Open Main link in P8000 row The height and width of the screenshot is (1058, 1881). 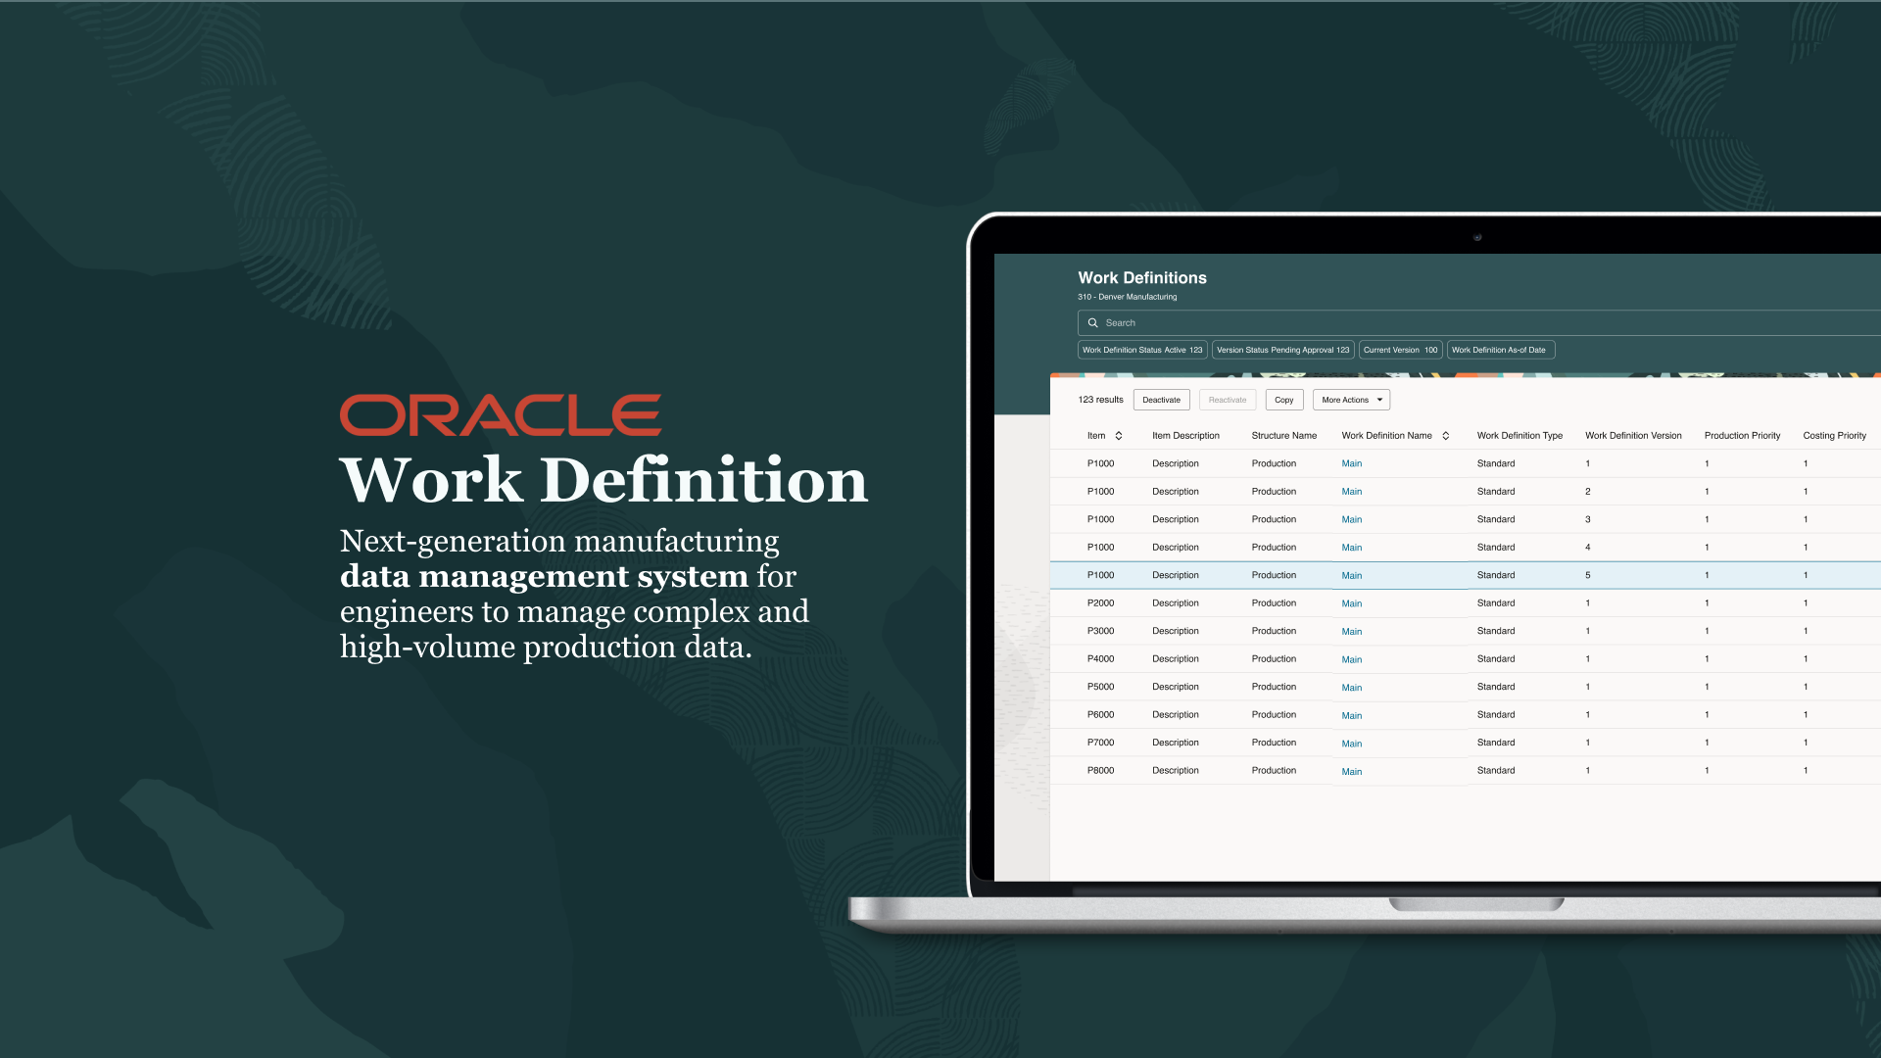tap(1352, 772)
